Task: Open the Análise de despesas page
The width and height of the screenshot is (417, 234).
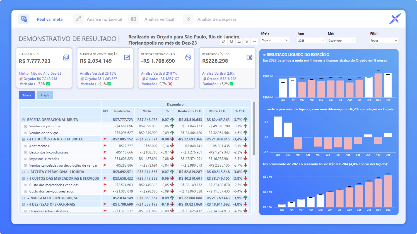Action: coord(217,19)
